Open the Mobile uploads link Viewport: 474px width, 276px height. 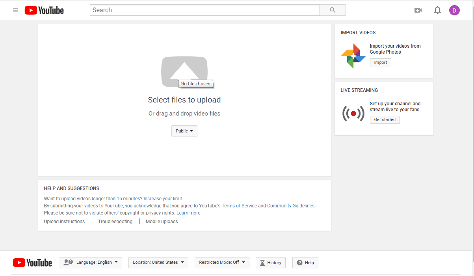point(162,222)
